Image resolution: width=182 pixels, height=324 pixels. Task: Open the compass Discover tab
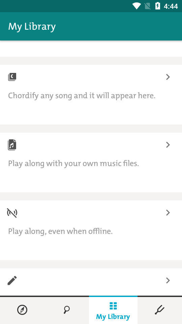[22, 310]
